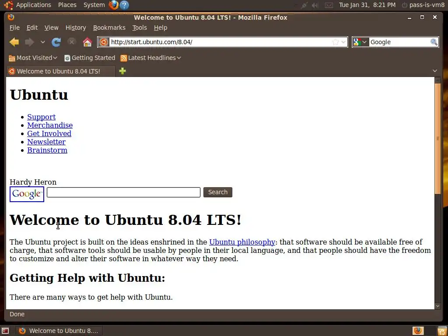Open the pass-is-vm8 user power menu
448x336 pixels.
pyautogui.click(x=423, y=5)
